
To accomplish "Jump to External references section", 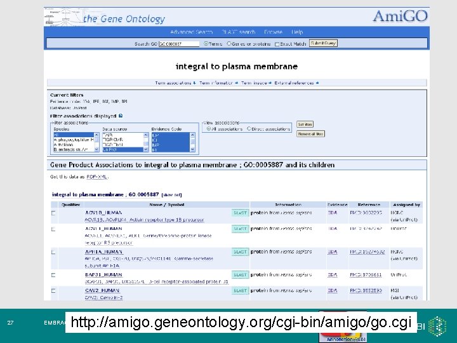I will pos(296,83).
